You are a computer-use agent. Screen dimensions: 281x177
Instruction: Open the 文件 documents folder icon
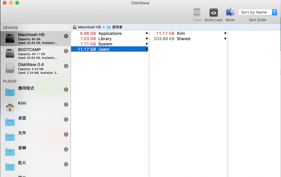(x=10, y=137)
